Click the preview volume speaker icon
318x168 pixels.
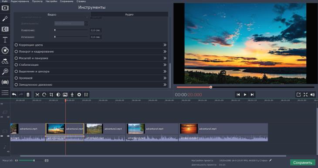[x=312, y=94]
